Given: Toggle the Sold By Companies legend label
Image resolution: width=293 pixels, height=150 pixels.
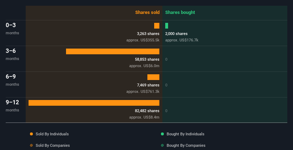Looking at the screenshot, I should (53, 145).
